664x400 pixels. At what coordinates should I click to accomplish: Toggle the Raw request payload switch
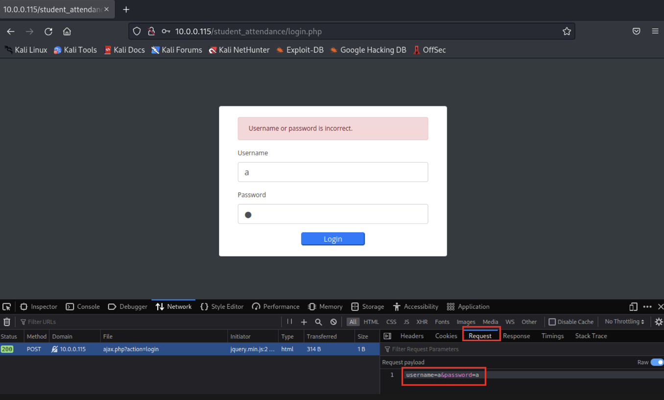[657, 362]
